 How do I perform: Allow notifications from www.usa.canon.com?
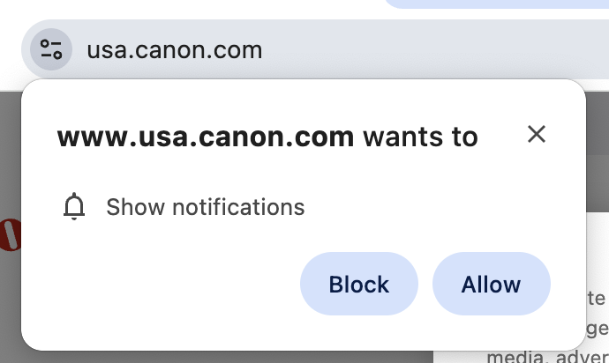coord(491,285)
